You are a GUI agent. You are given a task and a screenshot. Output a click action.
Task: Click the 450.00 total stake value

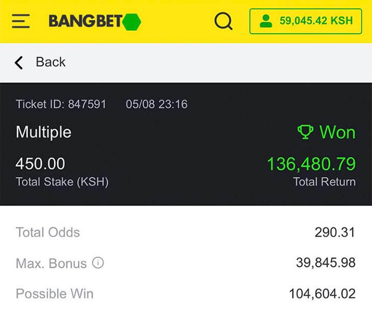pos(40,164)
